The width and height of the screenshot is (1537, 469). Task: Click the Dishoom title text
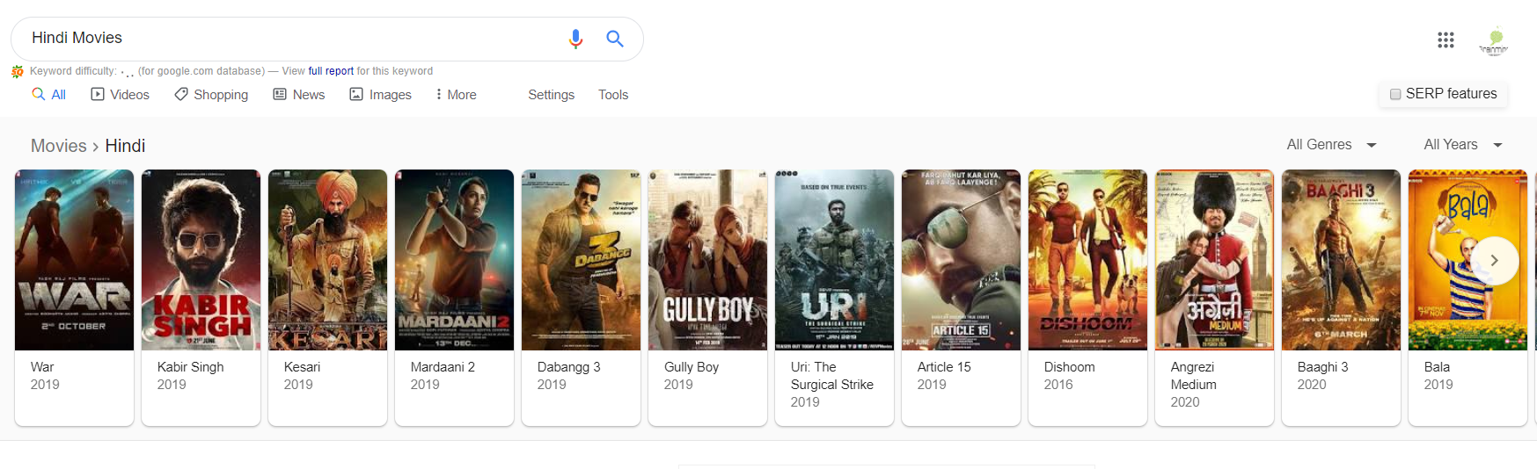pyautogui.click(x=1069, y=367)
